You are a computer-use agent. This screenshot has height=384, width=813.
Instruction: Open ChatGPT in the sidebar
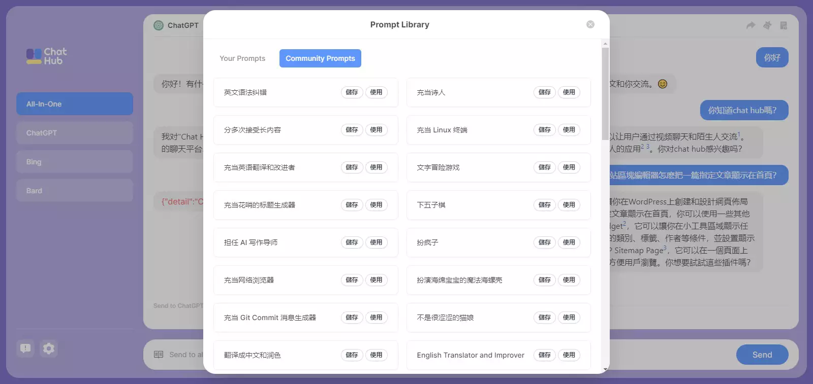(75, 133)
